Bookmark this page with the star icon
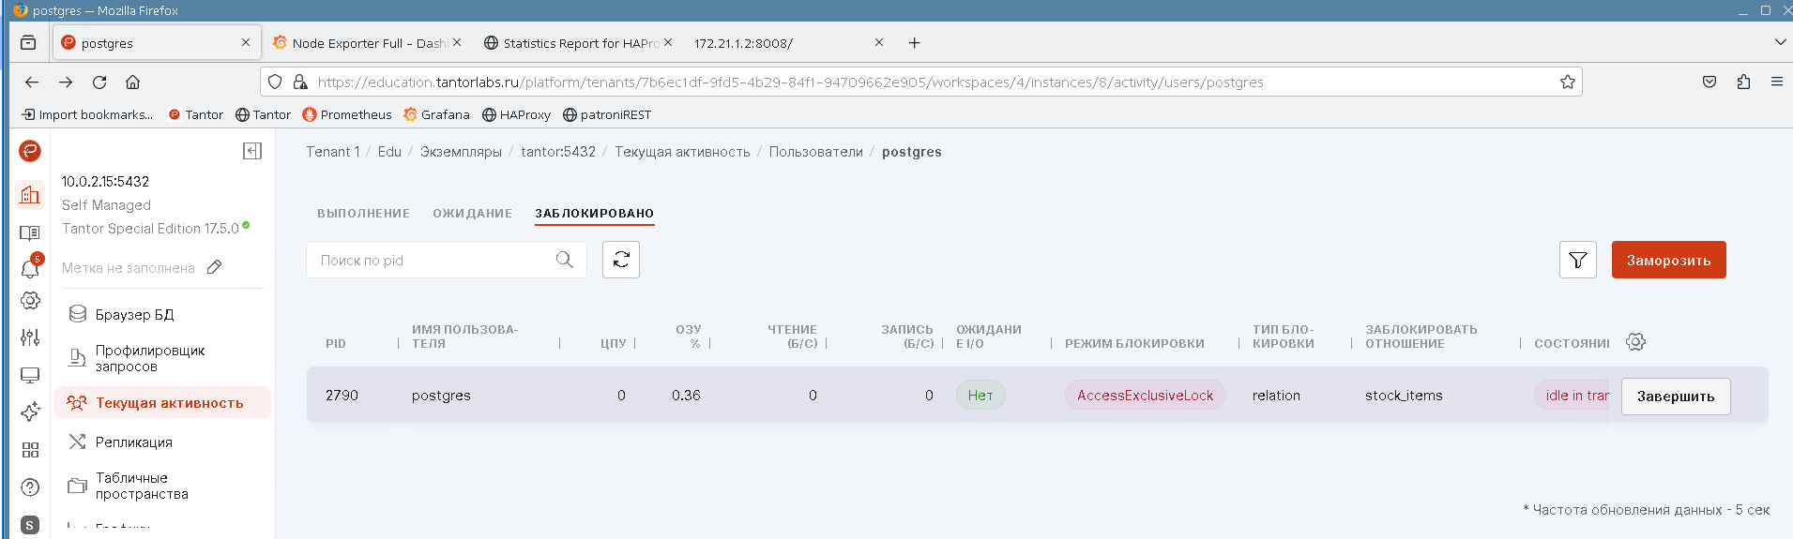The image size is (1793, 539). pos(1567,82)
